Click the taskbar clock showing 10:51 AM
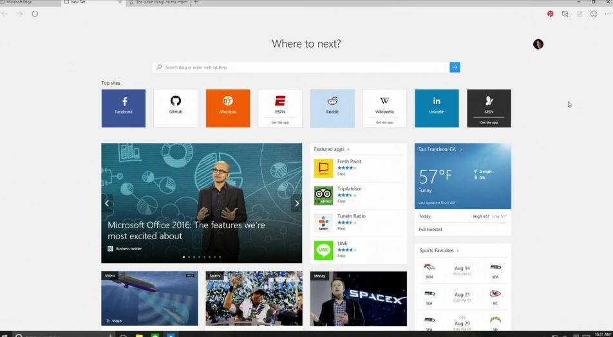 pyautogui.click(x=602, y=334)
